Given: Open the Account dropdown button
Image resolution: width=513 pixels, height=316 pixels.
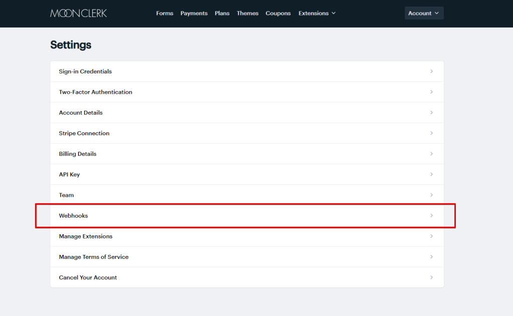Looking at the screenshot, I should (424, 14).
